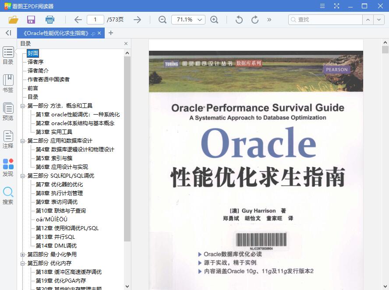Open 第12章 使用和调优PL/SQL

(x=67, y=228)
